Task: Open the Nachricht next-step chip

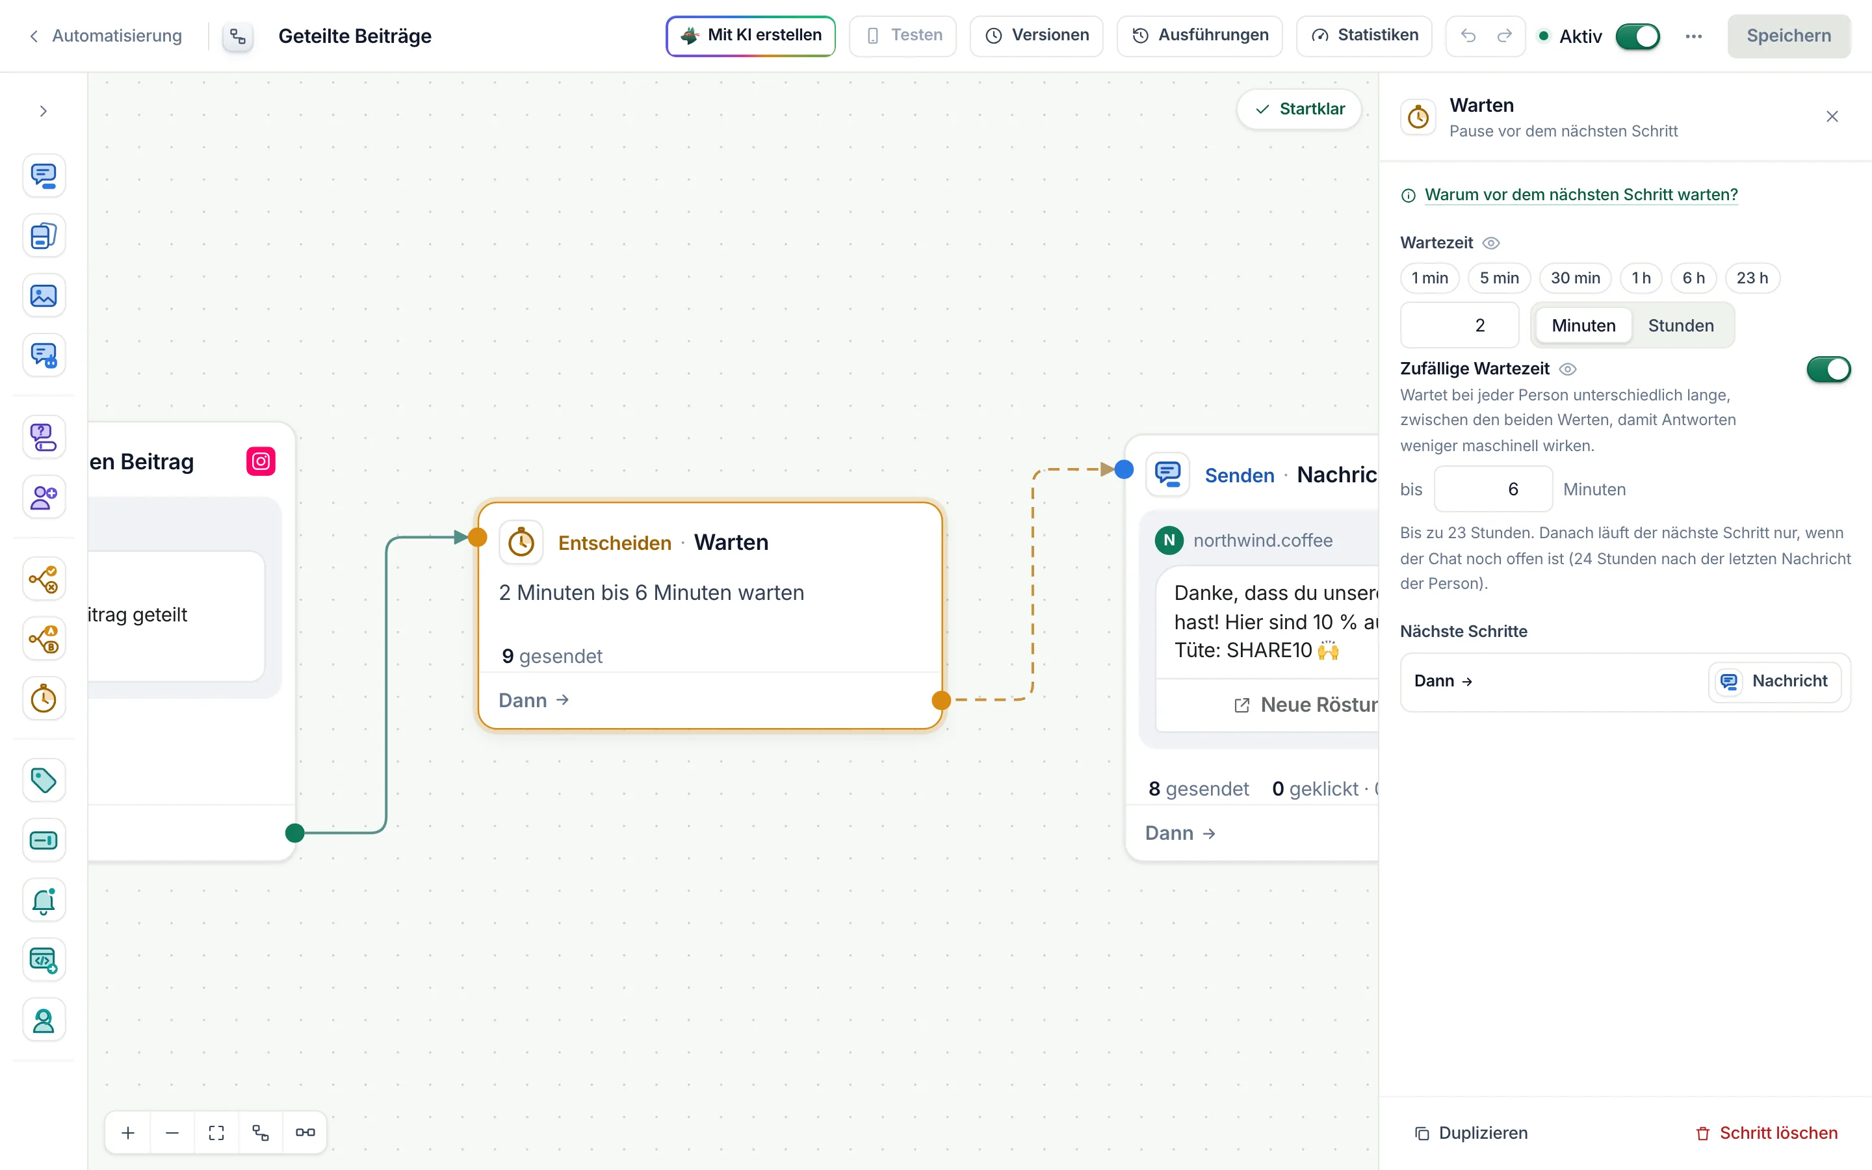Action: click(x=1774, y=681)
